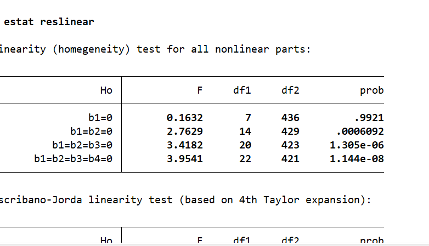This screenshot has width=429, height=246.
Task: Click the df2 value 436
Action: (290, 117)
